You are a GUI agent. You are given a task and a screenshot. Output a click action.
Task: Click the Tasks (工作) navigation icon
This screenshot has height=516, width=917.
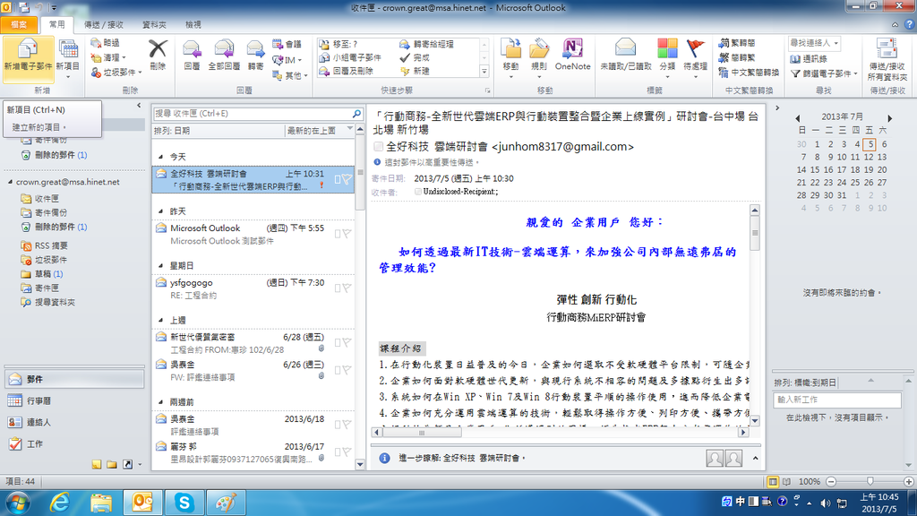tap(15, 444)
